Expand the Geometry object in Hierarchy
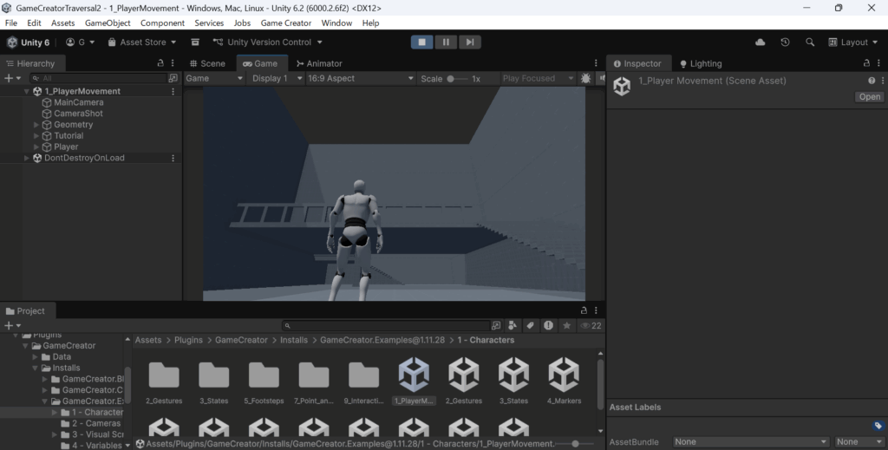 [36, 125]
